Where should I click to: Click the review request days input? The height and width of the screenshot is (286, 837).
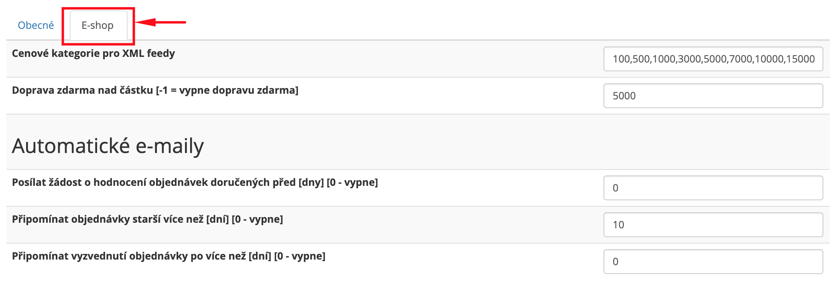click(713, 188)
